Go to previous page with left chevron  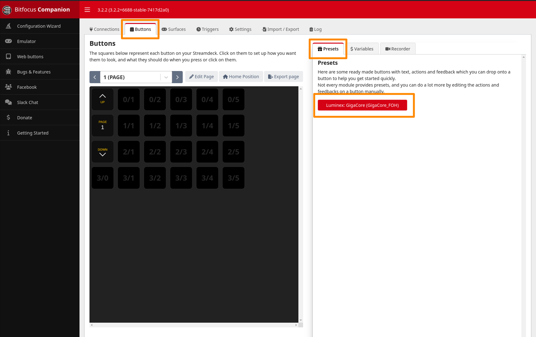pos(95,77)
